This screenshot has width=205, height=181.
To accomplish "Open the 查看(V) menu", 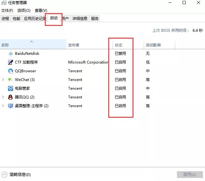I will coord(41,11).
